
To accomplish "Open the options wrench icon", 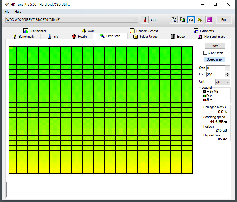I will (x=200, y=20).
